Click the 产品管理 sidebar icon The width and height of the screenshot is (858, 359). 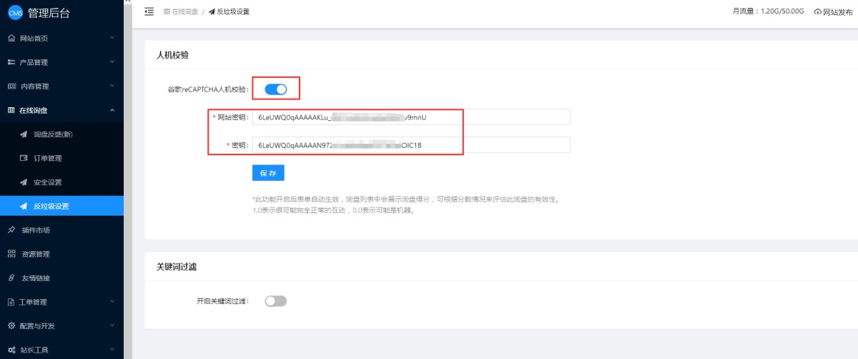point(11,62)
